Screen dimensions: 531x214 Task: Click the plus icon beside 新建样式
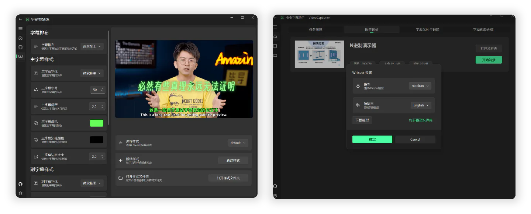pos(120,161)
